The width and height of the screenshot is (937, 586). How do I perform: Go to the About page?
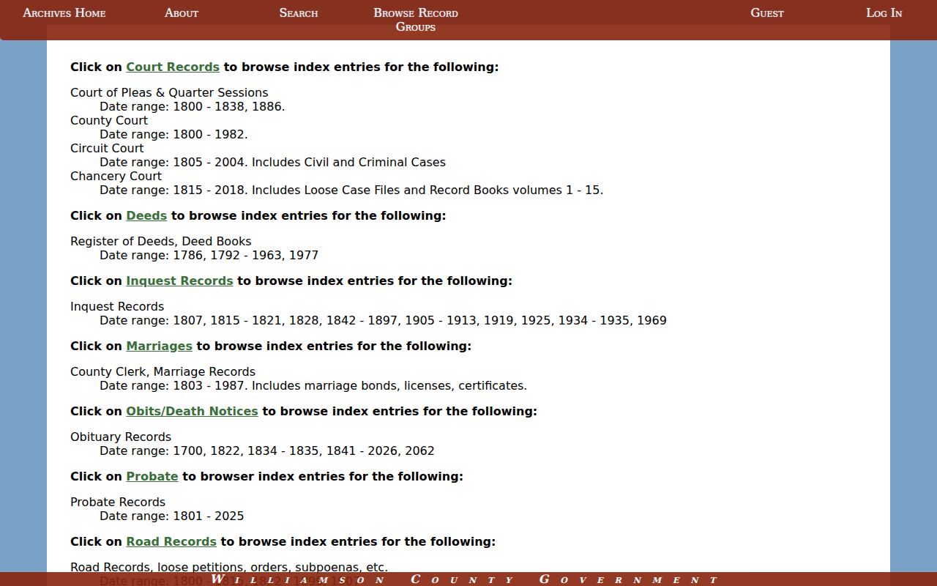point(182,12)
